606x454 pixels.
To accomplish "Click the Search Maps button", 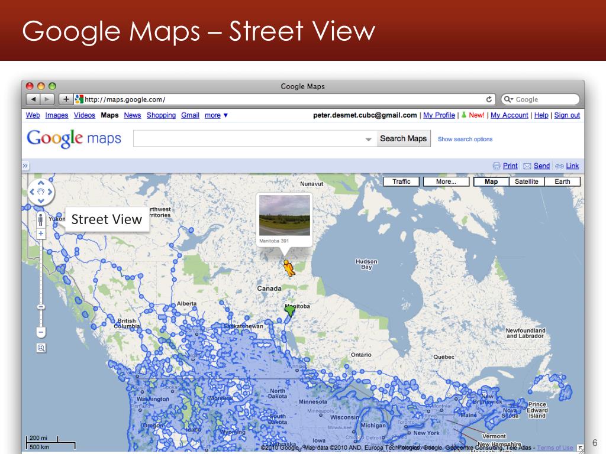I will [x=403, y=138].
